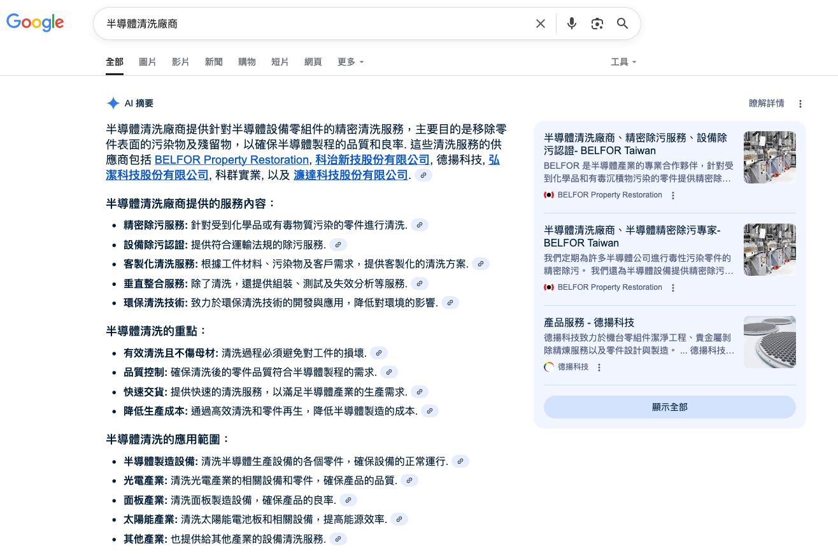Click thumbnail of first BELFOR Taiwan card
The height and width of the screenshot is (558, 838).
770,157
